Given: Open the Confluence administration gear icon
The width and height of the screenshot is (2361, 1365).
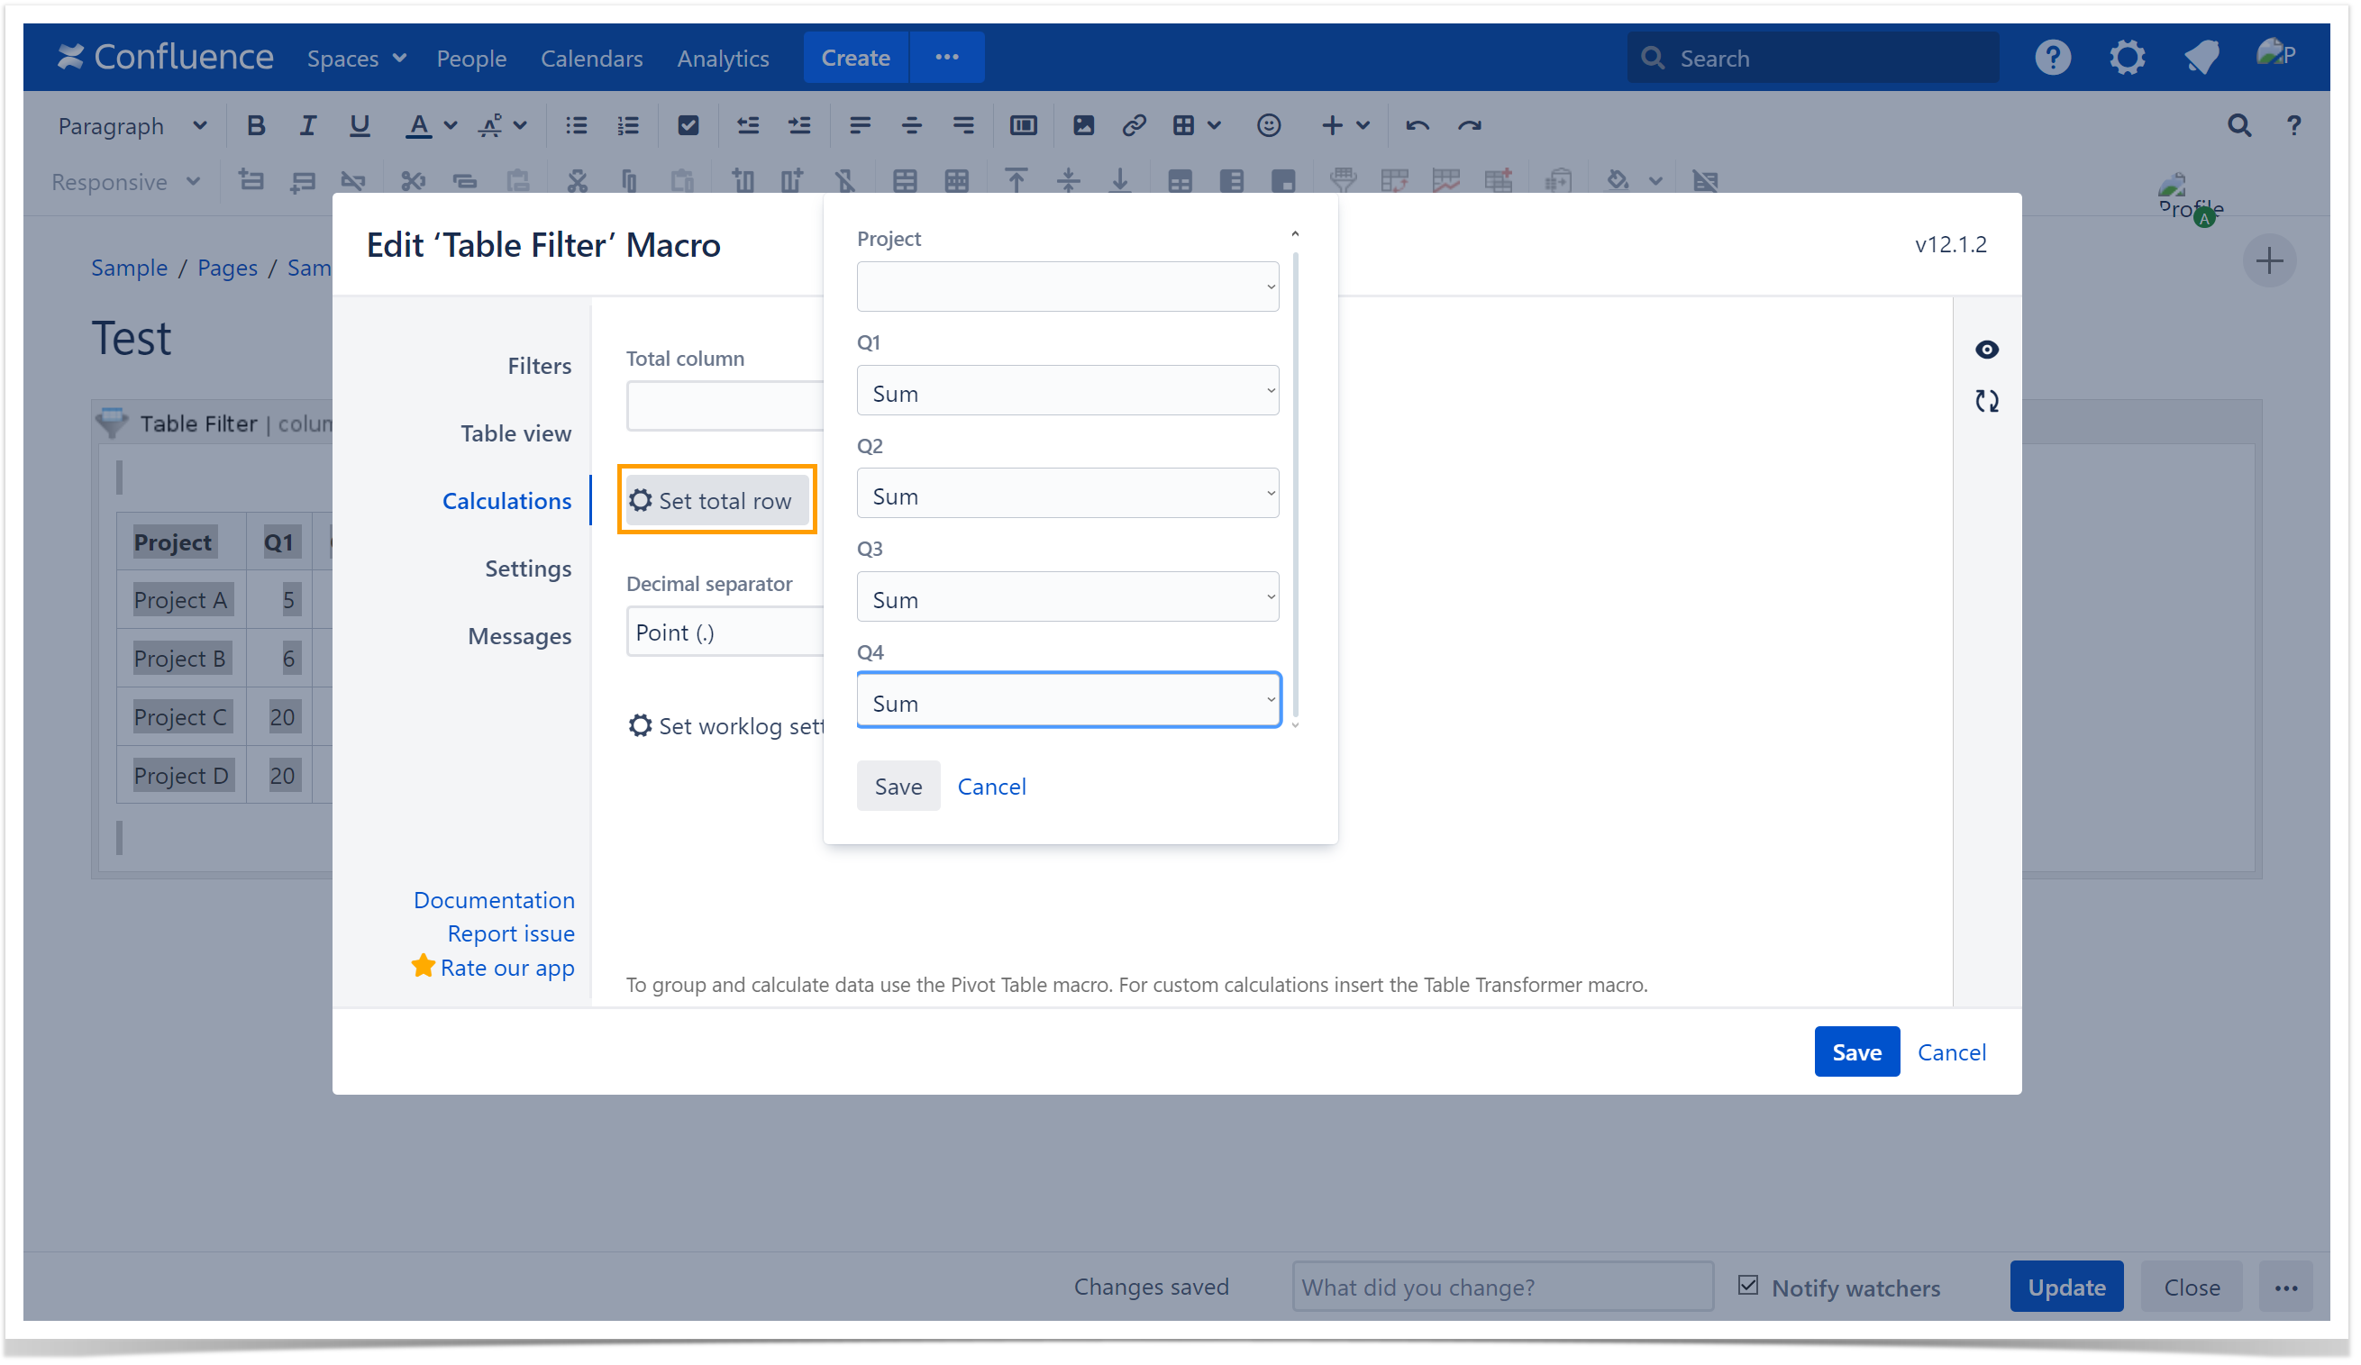Looking at the screenshot, I should (2127, 57).
